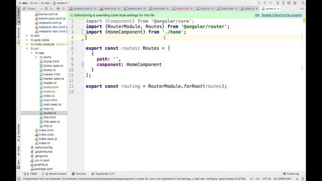
Task: Click the yellow warning marker in editor stripe
Action: pos(304,20)
